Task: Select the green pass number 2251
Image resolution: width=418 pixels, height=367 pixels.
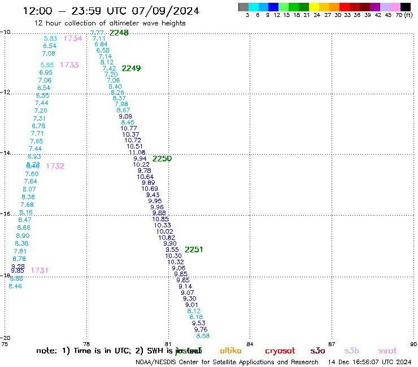Action: coord(194,250)
